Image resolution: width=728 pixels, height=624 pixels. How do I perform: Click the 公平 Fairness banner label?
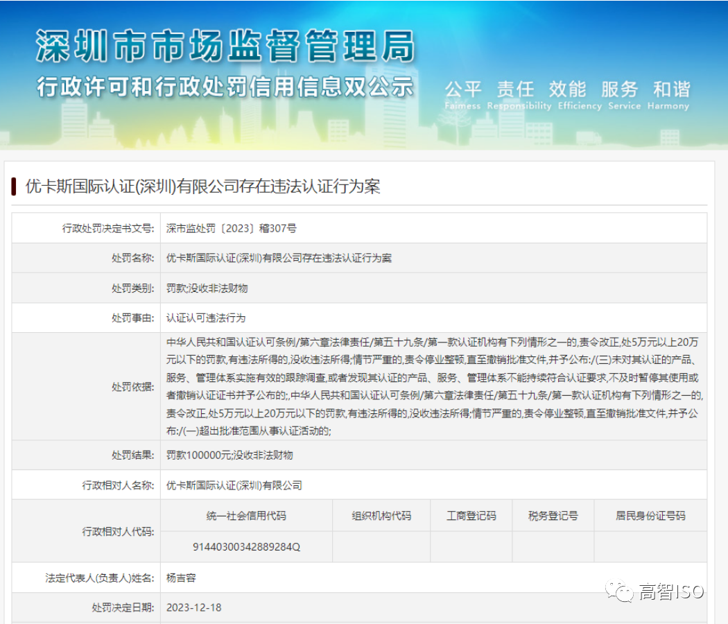pos(460,89)
